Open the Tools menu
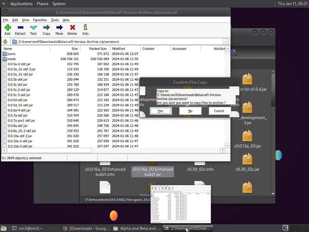Image resolution: width=309 pixels, height=232 pixels. coord(55,20)
